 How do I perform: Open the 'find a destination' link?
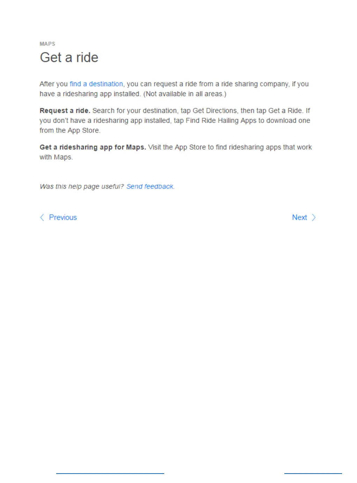click(96, 84)
